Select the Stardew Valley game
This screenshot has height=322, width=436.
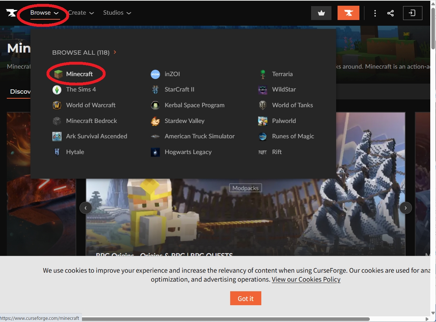[184, 121]
